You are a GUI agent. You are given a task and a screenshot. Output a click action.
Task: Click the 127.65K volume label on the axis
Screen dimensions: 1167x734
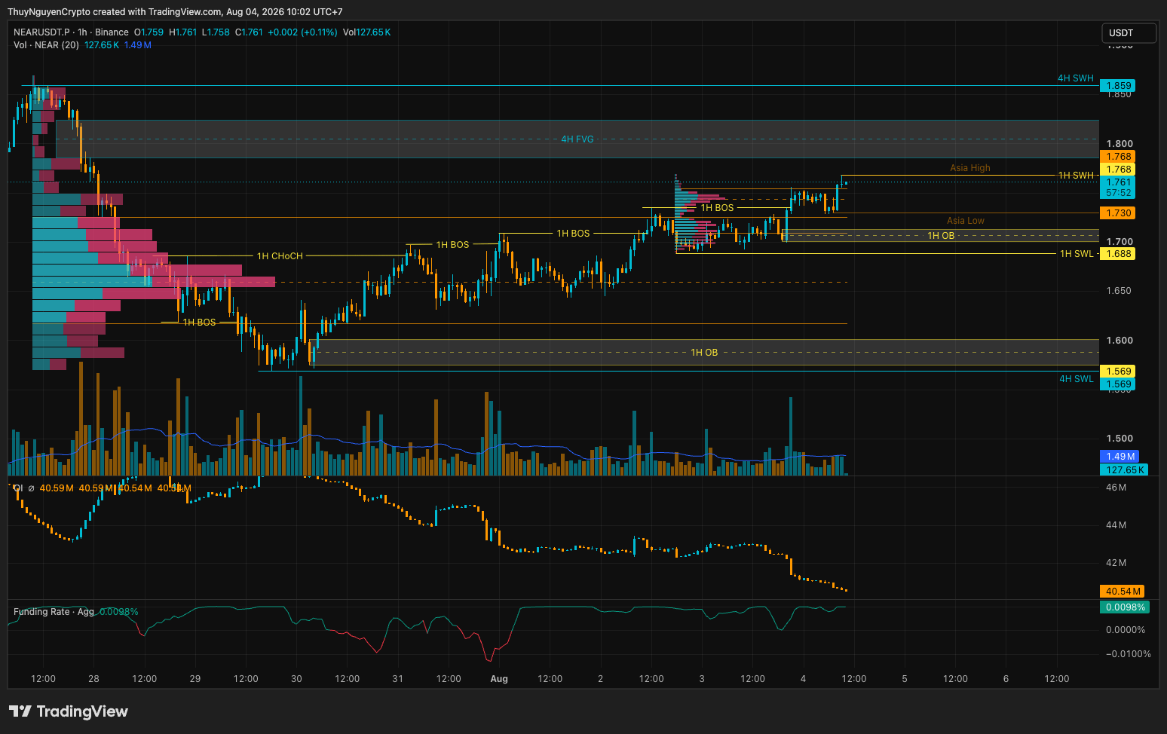click(1124, 470)
